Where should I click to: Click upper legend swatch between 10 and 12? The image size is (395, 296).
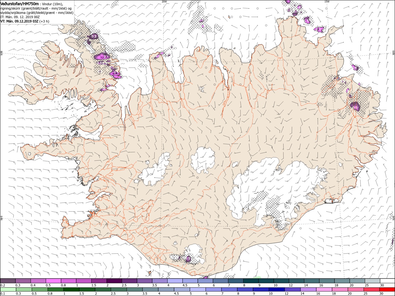281,281
